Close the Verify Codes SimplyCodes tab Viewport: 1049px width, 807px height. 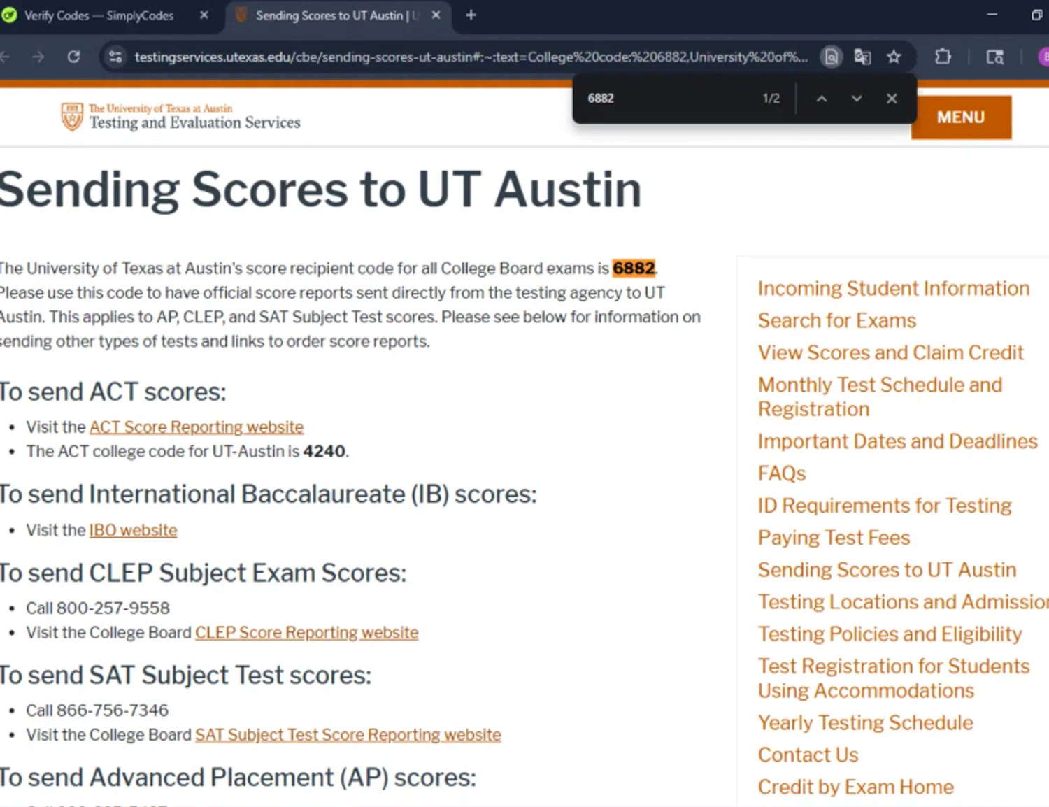pos(204,15)
